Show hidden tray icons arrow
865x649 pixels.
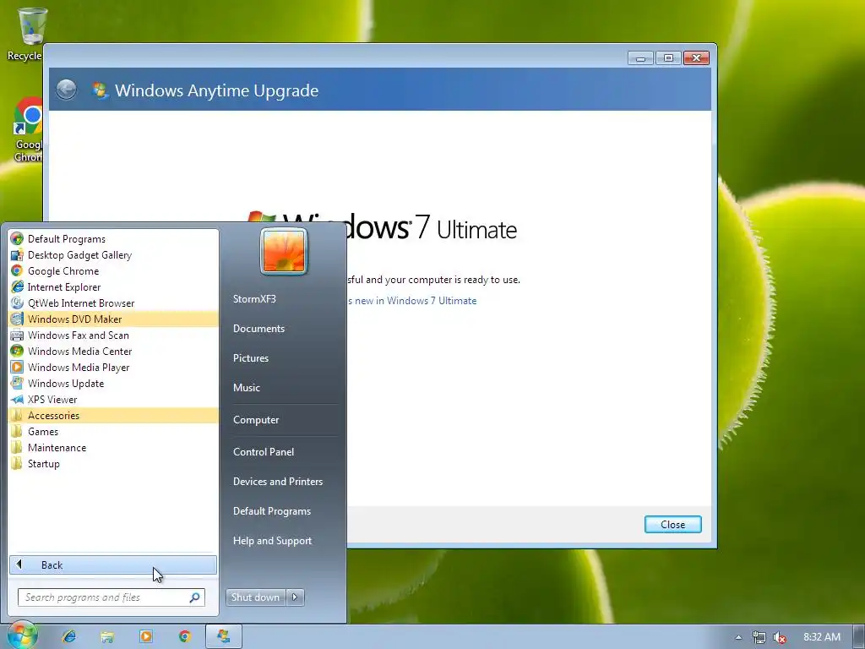[x=738, y=637]
